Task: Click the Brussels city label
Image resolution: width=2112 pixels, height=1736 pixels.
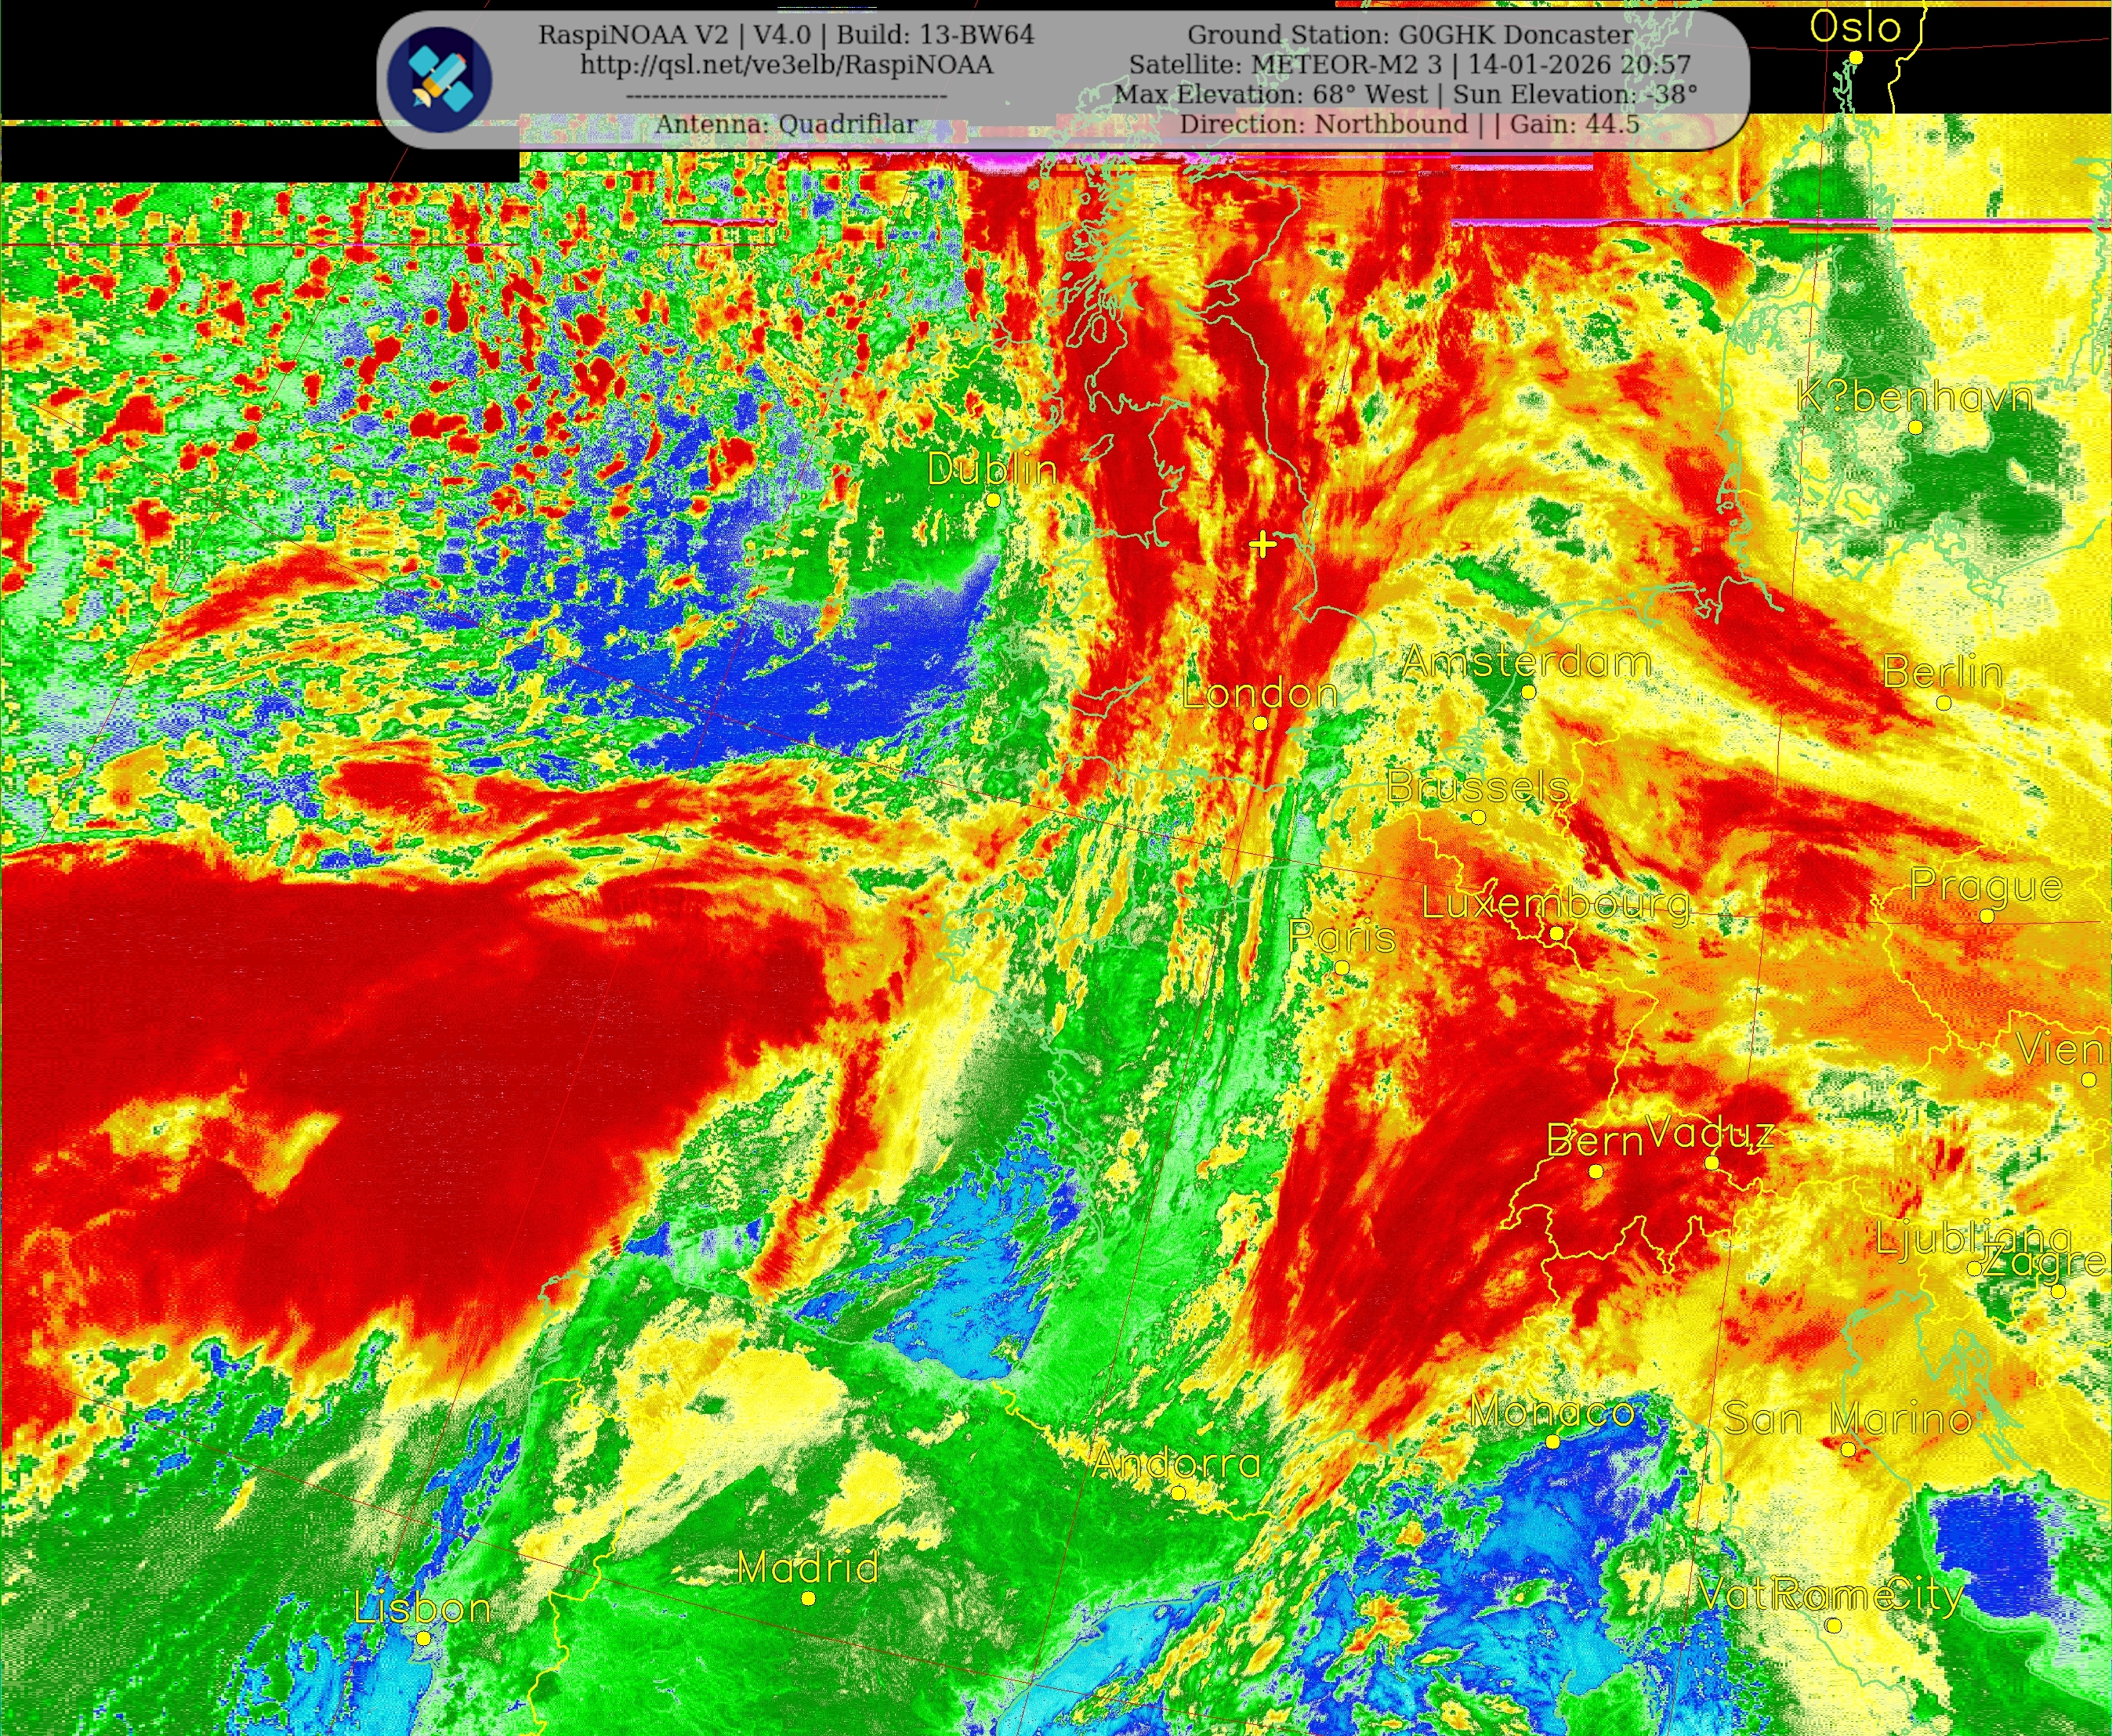Action: [1478, 787]
